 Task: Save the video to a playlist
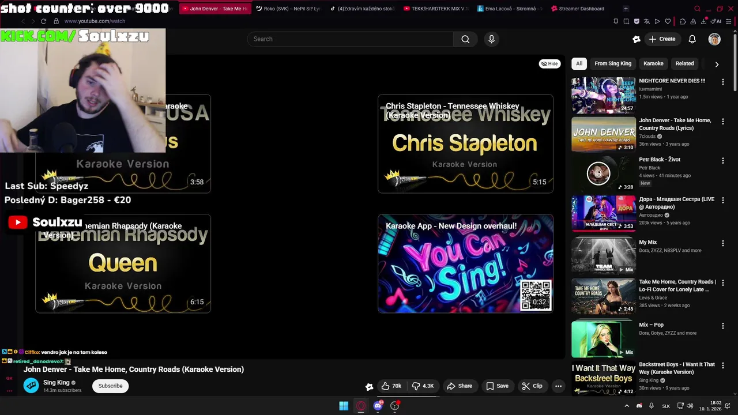pos(497,386)
